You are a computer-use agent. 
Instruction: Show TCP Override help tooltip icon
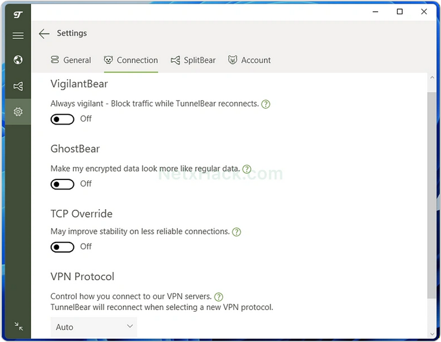coord(237,232)
